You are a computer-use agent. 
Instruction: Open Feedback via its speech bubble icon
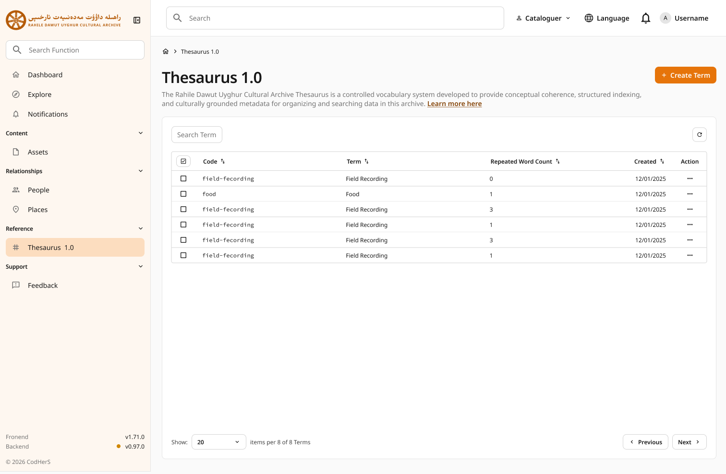pos(16,285)
